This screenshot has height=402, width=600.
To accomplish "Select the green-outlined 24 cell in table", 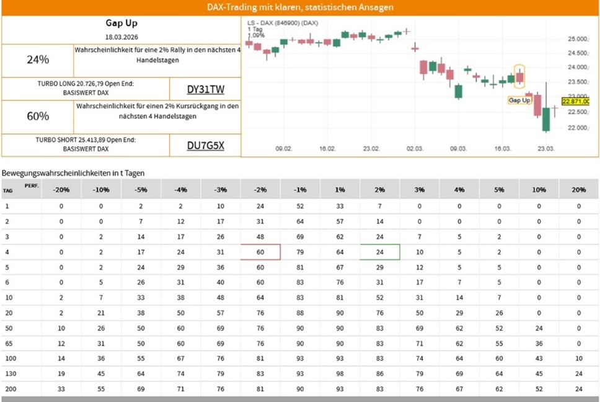I will click(x=379, y=252).
